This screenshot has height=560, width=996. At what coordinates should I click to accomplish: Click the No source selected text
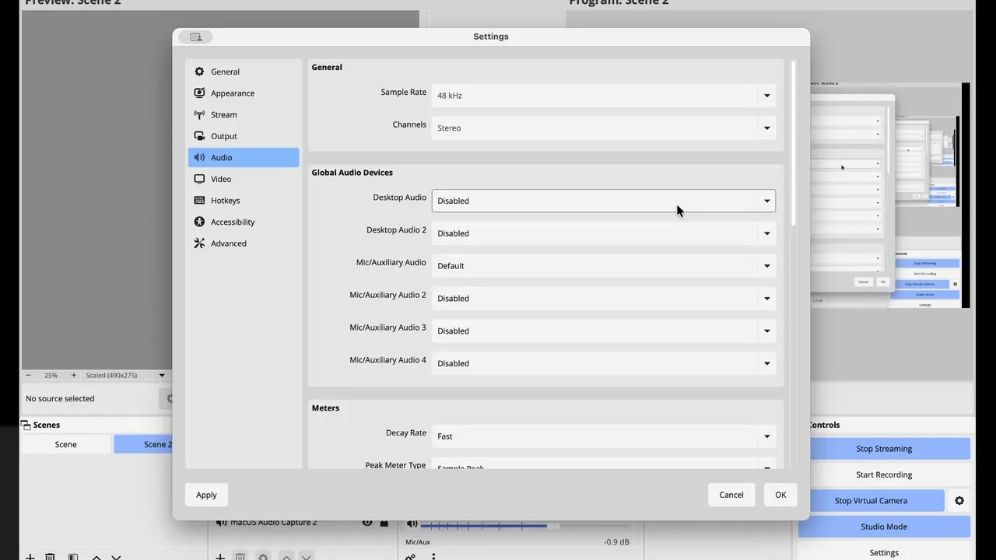pos(60,398)
